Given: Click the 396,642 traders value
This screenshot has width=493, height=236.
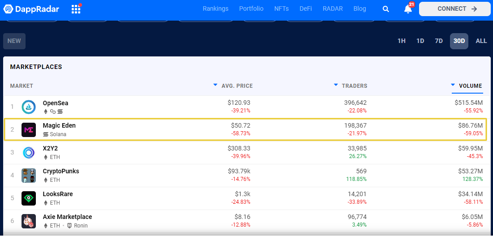Looking at the screenshot, I should click(x=355, y=103).
